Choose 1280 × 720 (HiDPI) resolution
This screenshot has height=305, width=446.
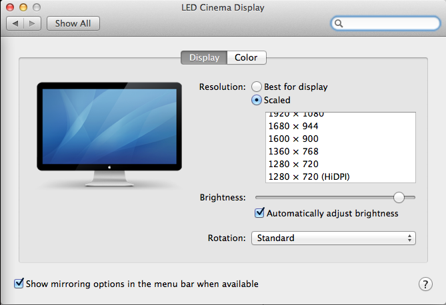[341, 176]
